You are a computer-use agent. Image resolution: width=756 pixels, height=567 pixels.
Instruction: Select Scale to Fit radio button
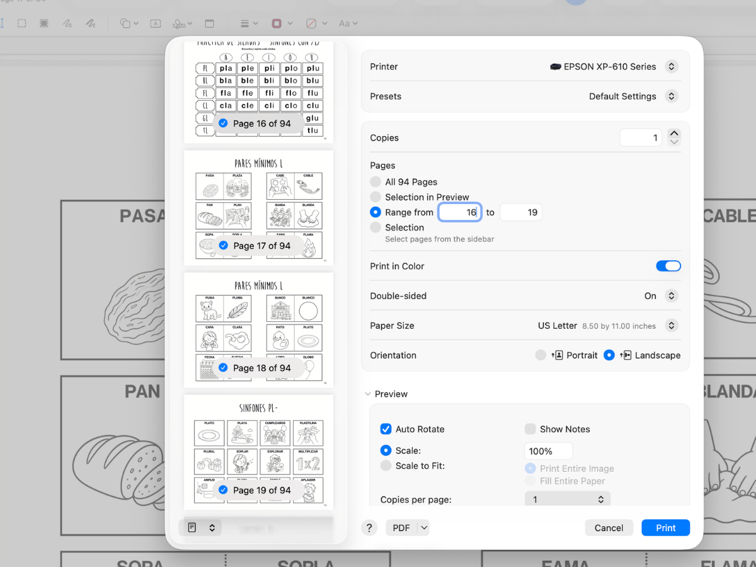(386, 466)
